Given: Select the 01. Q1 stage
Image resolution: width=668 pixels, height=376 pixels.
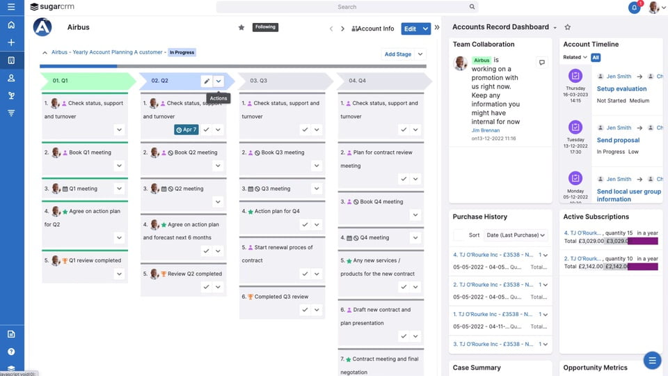Looking at the screenshot, I should click(88, 81).
